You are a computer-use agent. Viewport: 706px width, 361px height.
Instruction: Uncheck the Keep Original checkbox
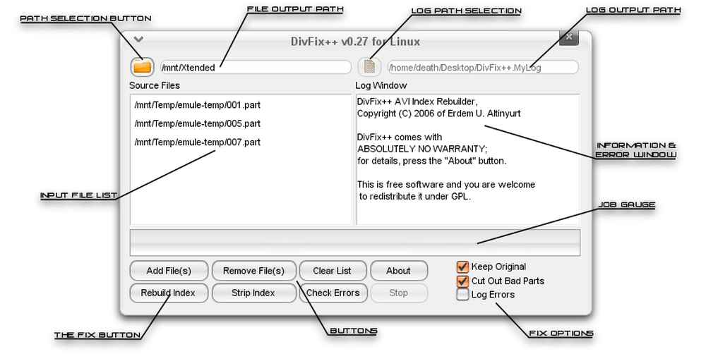(462, 267)
